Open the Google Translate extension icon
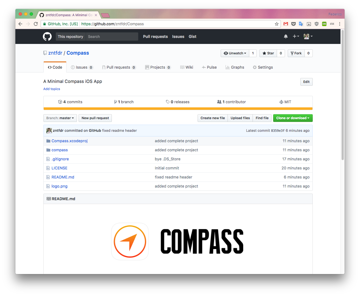 pos(301,24)
